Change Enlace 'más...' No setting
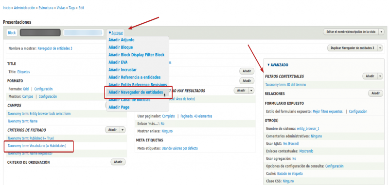This screenshot has height=185, width=389. coord(163,123)
